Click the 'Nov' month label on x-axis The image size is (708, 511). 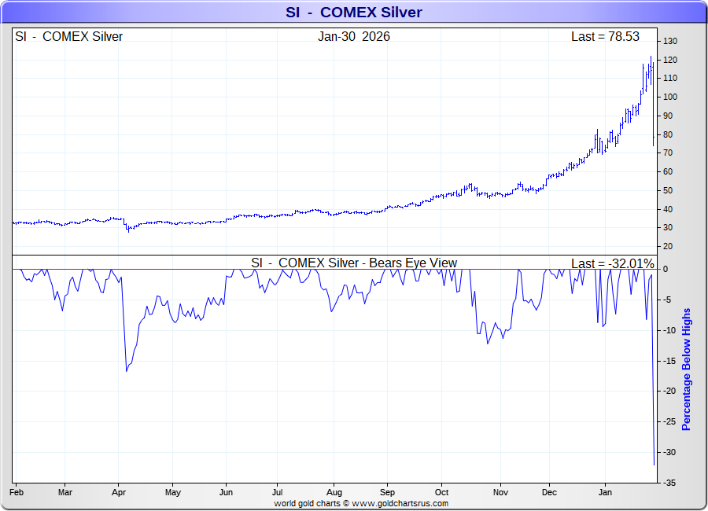500,492
